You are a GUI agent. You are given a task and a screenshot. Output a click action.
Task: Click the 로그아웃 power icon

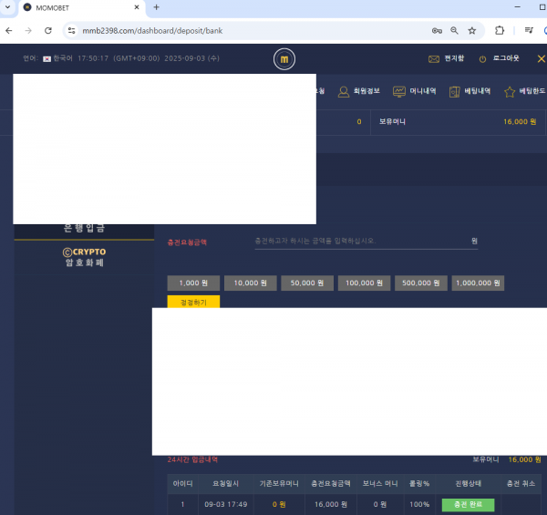(x=482, y=58)
